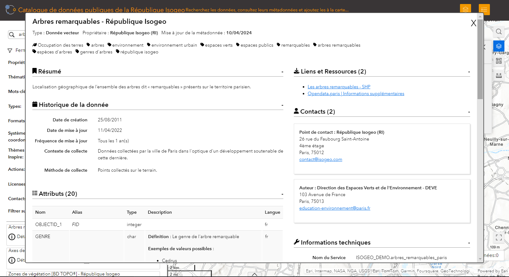Click the dialog scrollbar up arrow
Viewport: 509px width, 277px height.
pyautogui.click(x=480, y=16)
